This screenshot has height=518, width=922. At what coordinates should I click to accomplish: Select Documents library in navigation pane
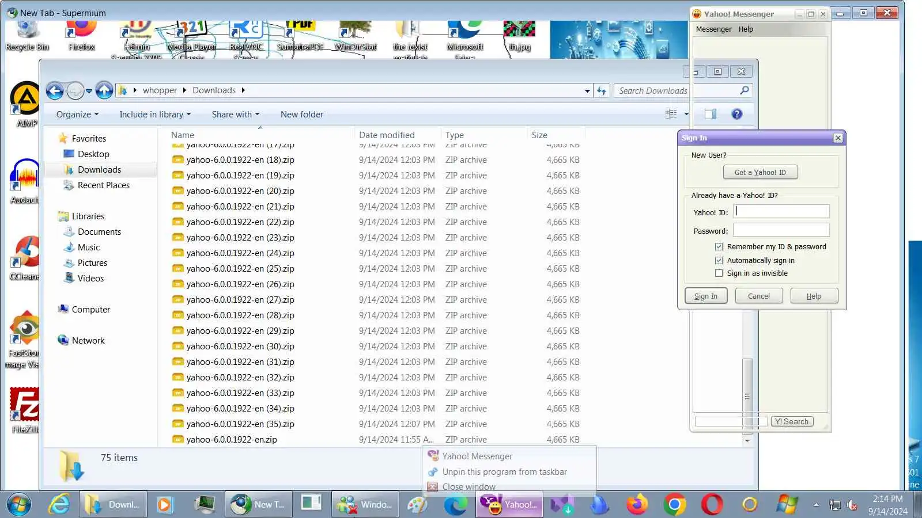coord(99,231)
